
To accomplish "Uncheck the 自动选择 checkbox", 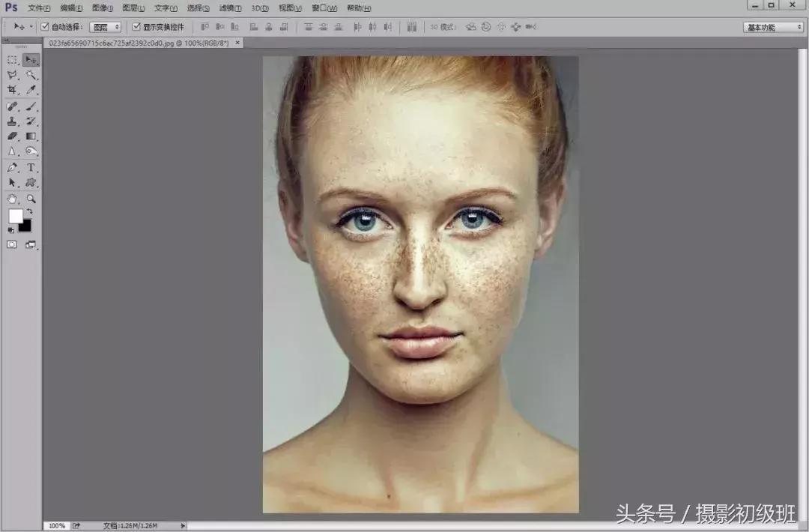I will coord(45,27).
